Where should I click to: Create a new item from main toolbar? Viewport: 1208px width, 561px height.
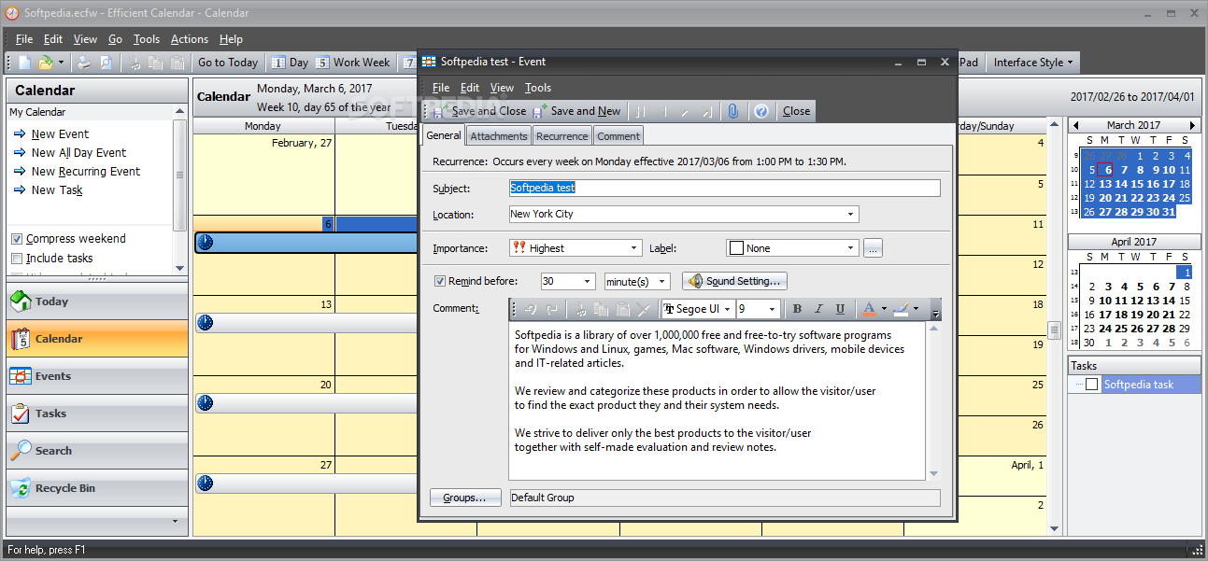(x=25, y=63)
